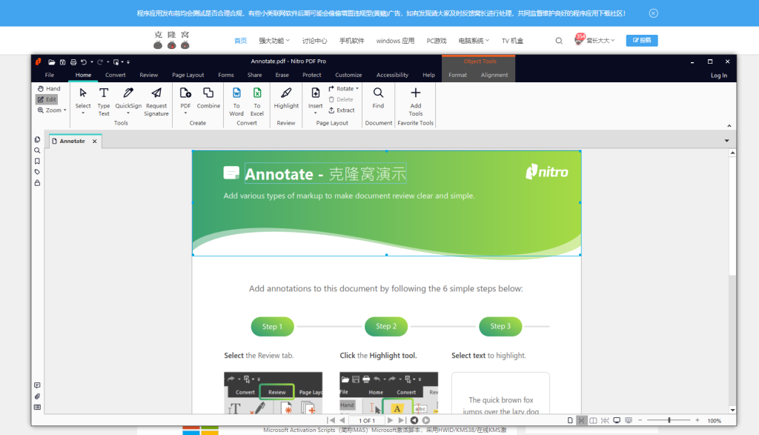Go to previous view with black circle arrow
The width and height of the screenshot is (759, 435).
414,420
